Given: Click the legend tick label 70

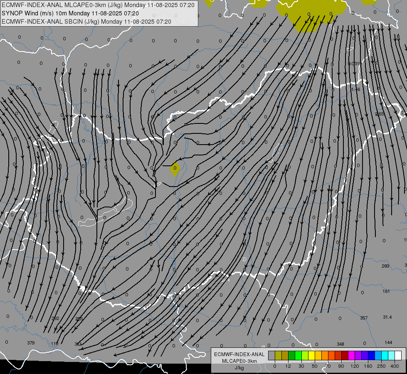Looking at the screenshot, I should pyautogui.click(x=328, y=366).
